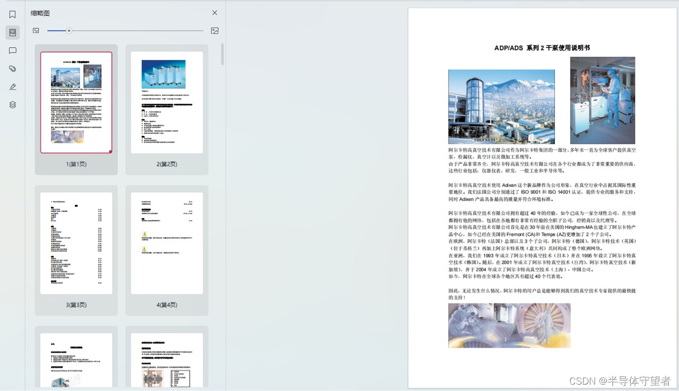Select the sixth page thumbnail

click(x=167, y=360)
